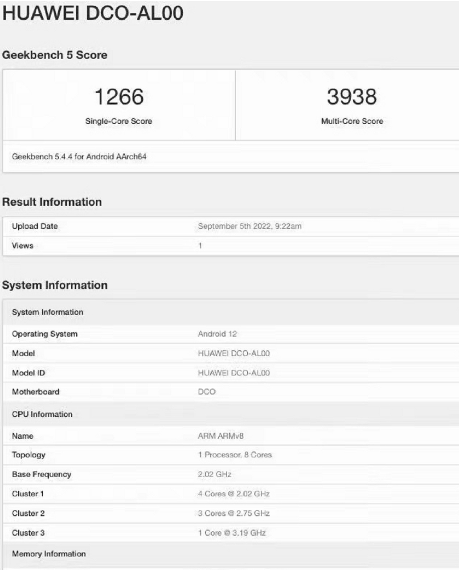Image resolution: width=459 pixels, height=570 pixels.
Task: Select the 1 Core @ 3.19 GHz value
Action: pyautogui.click(x=232, y=533)
